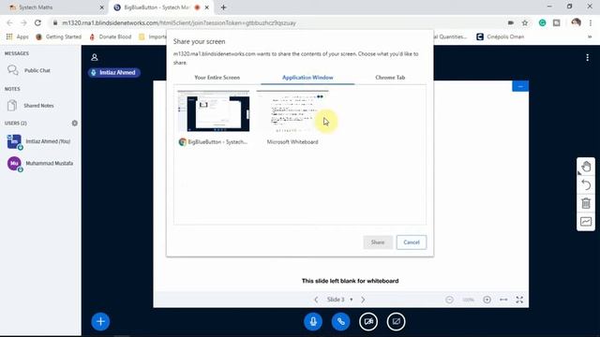
Task: Turn on multi-user whiteboard icon
Action: (x=586, y=222)
